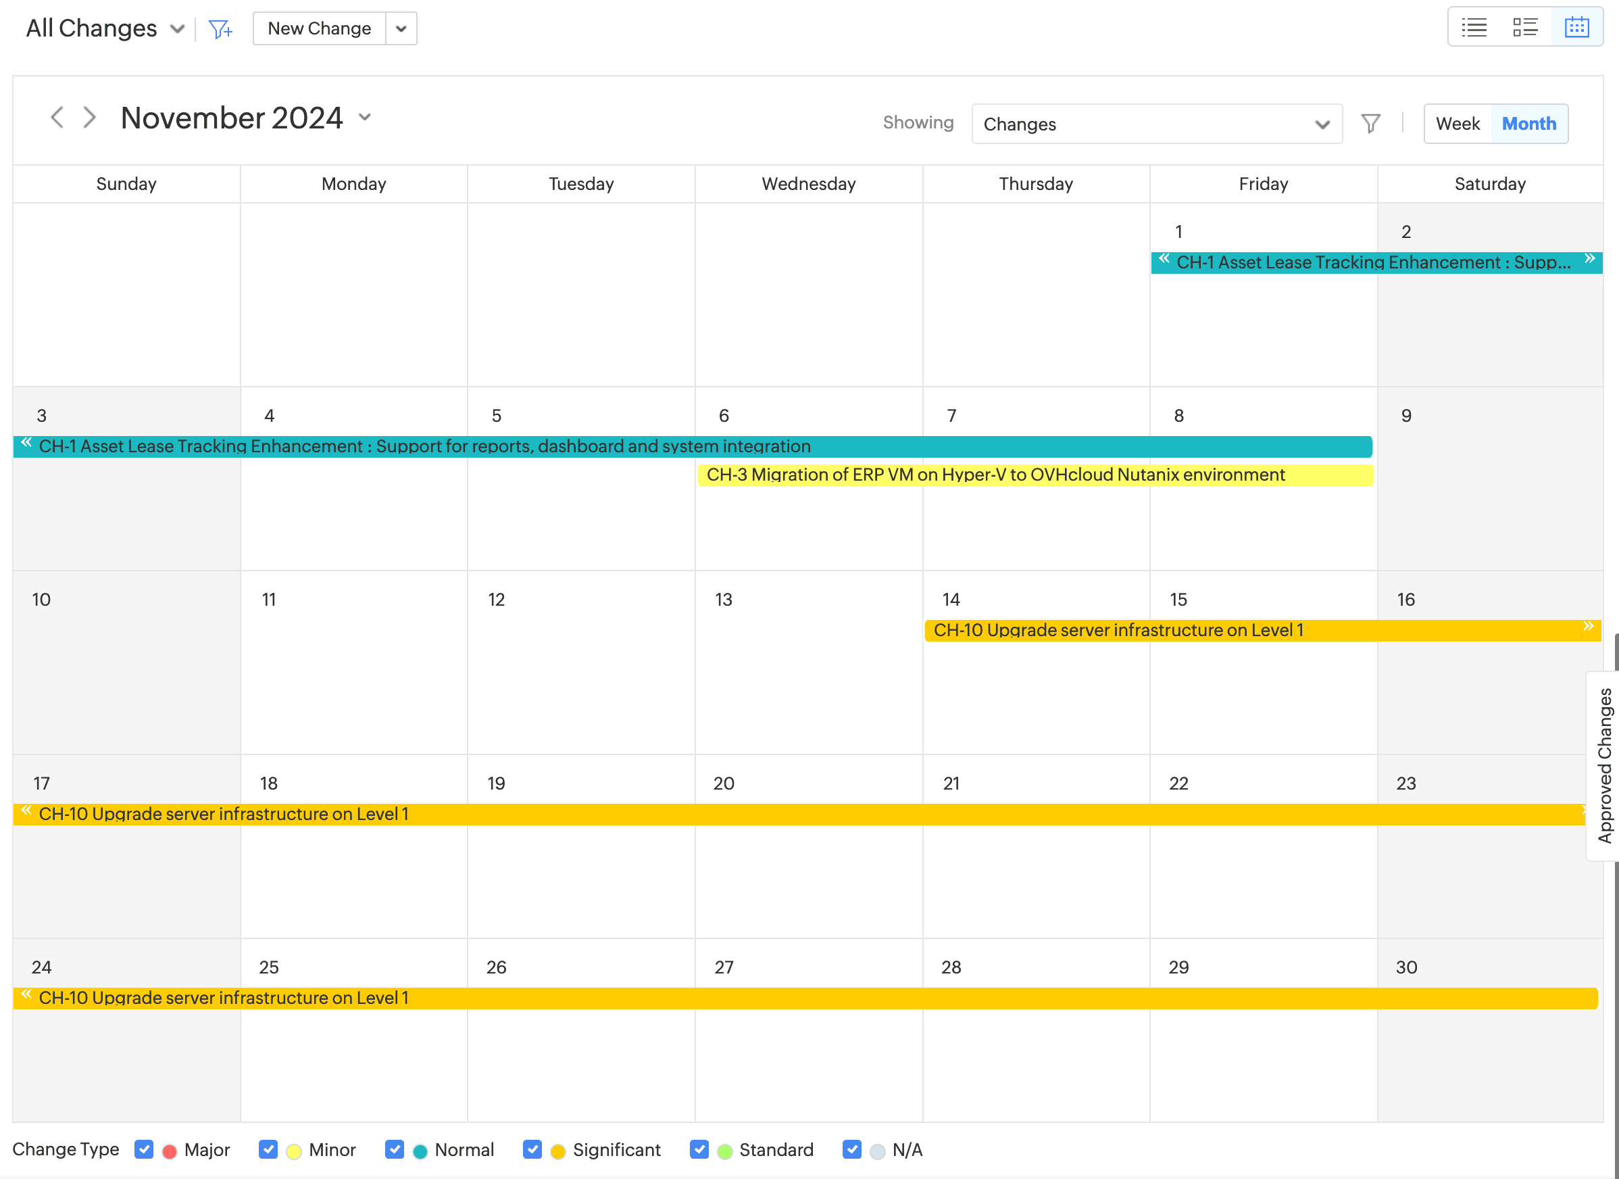Viewport: 1619px width, 1179px height.
Task: Open CH-3 Migration of ERP VM event
Action: [995, 475]
